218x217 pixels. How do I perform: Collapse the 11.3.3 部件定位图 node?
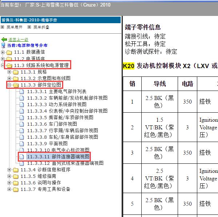pyautogui.click(x=9, y=85)
